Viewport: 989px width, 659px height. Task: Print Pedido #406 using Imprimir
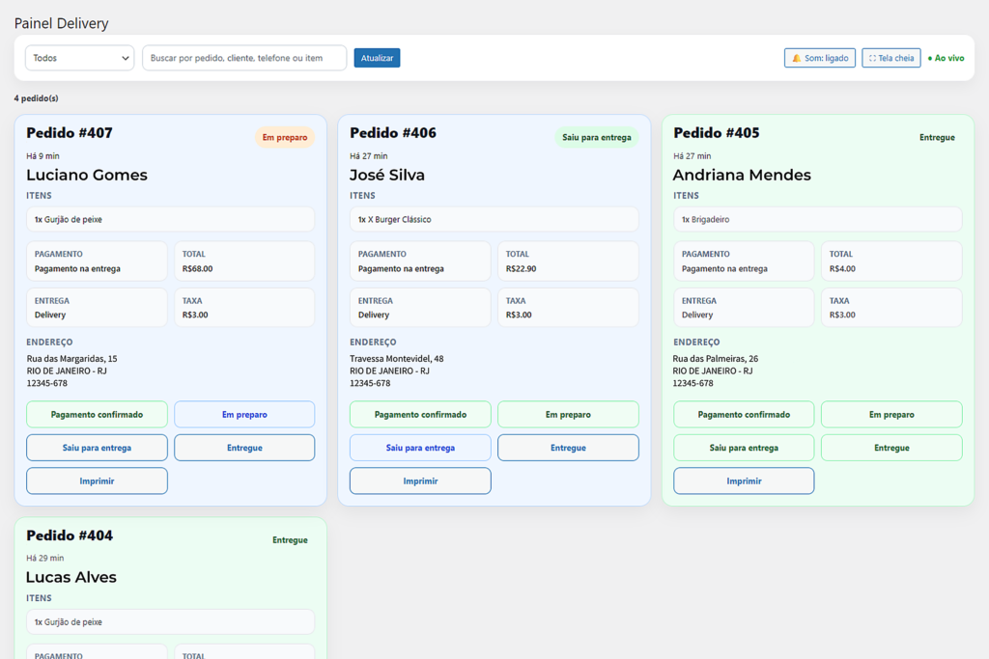point(420,481)
